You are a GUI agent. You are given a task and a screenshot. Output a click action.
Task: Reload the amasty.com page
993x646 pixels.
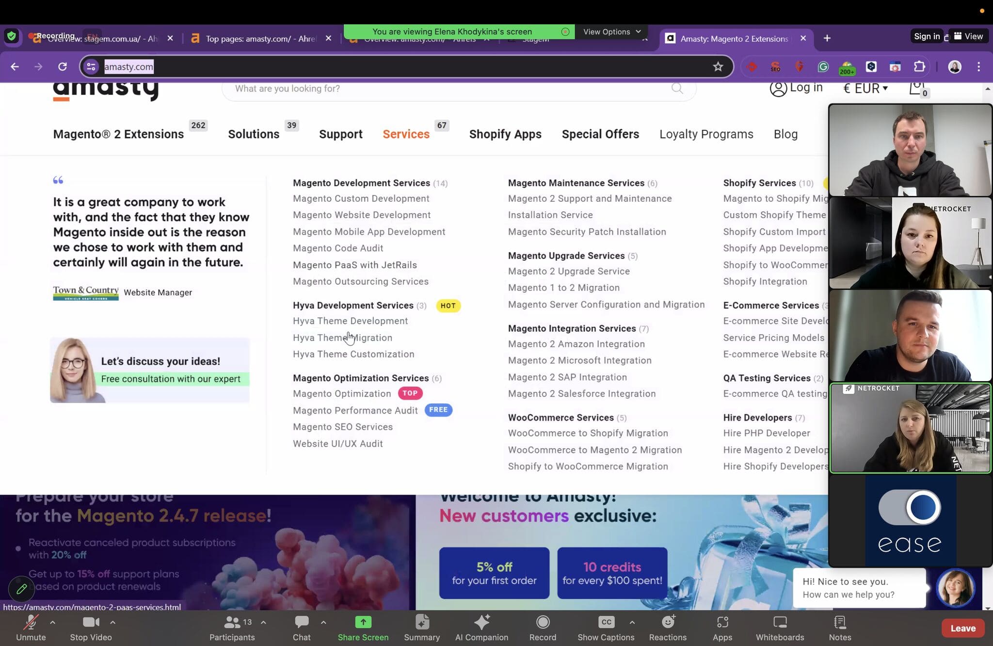click(63, 66)
